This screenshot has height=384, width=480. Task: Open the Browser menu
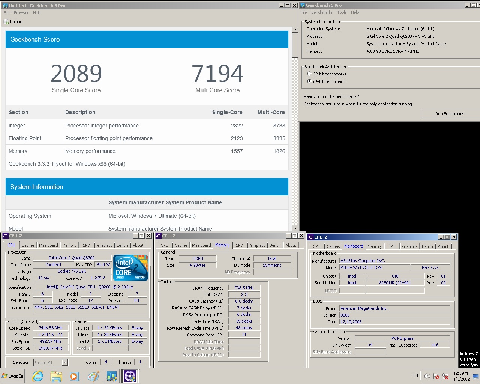(x=21, y=13)
